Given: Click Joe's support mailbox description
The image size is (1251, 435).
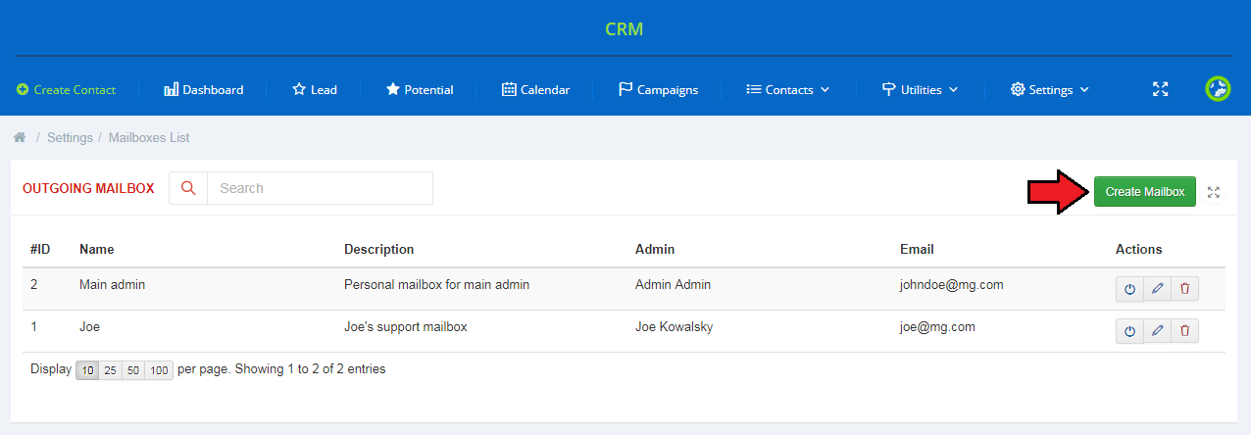Looking at the screenshot, I should [406, 327].
